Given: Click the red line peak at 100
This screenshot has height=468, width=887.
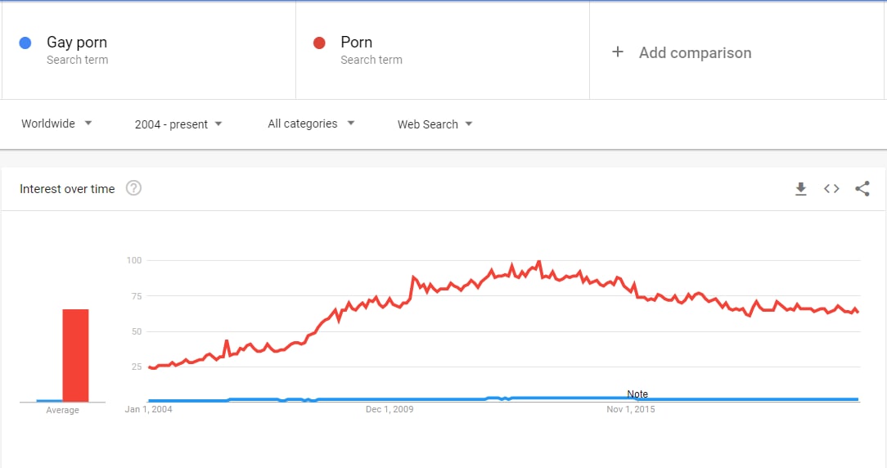Looking at the screenshot, I should pyautogui.click(x=538, y=262).
